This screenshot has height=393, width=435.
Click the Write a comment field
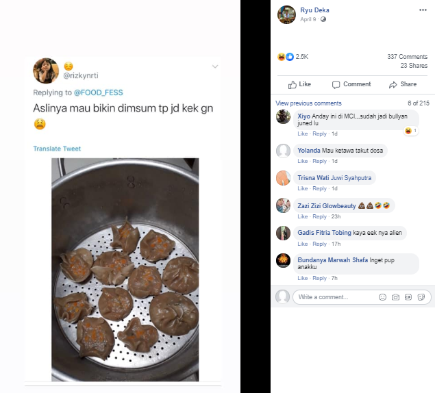point(336,297)
